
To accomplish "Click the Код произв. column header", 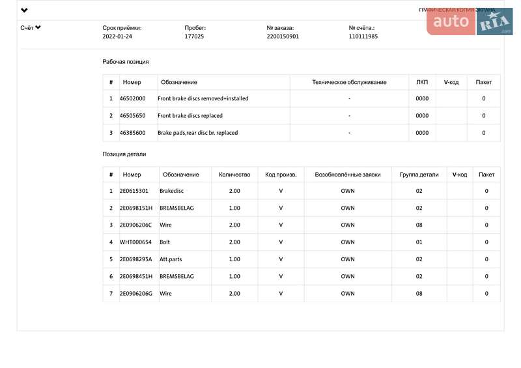I will click(281, 175).
